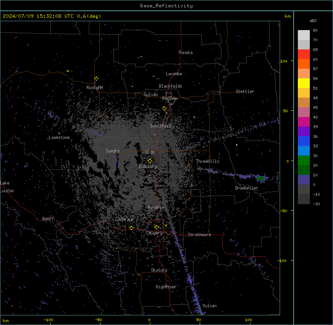Pick the light gray 80 dBZ legend swatch
Screen dimensions: 333x325
(304, 35)
